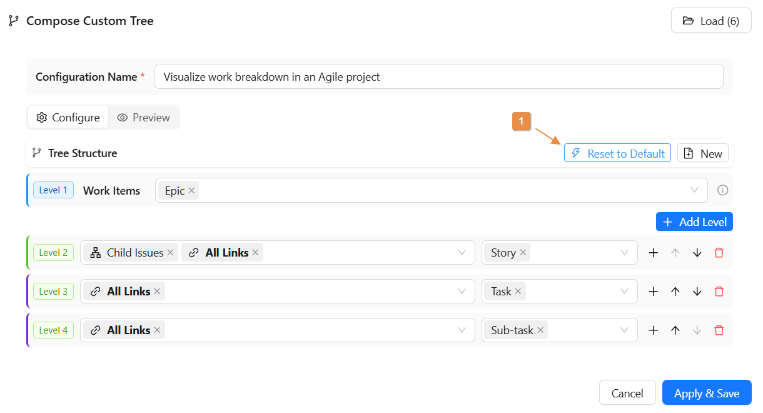Delete the Level 2 row
Viewport: 763px width, 413px height.
719,253
